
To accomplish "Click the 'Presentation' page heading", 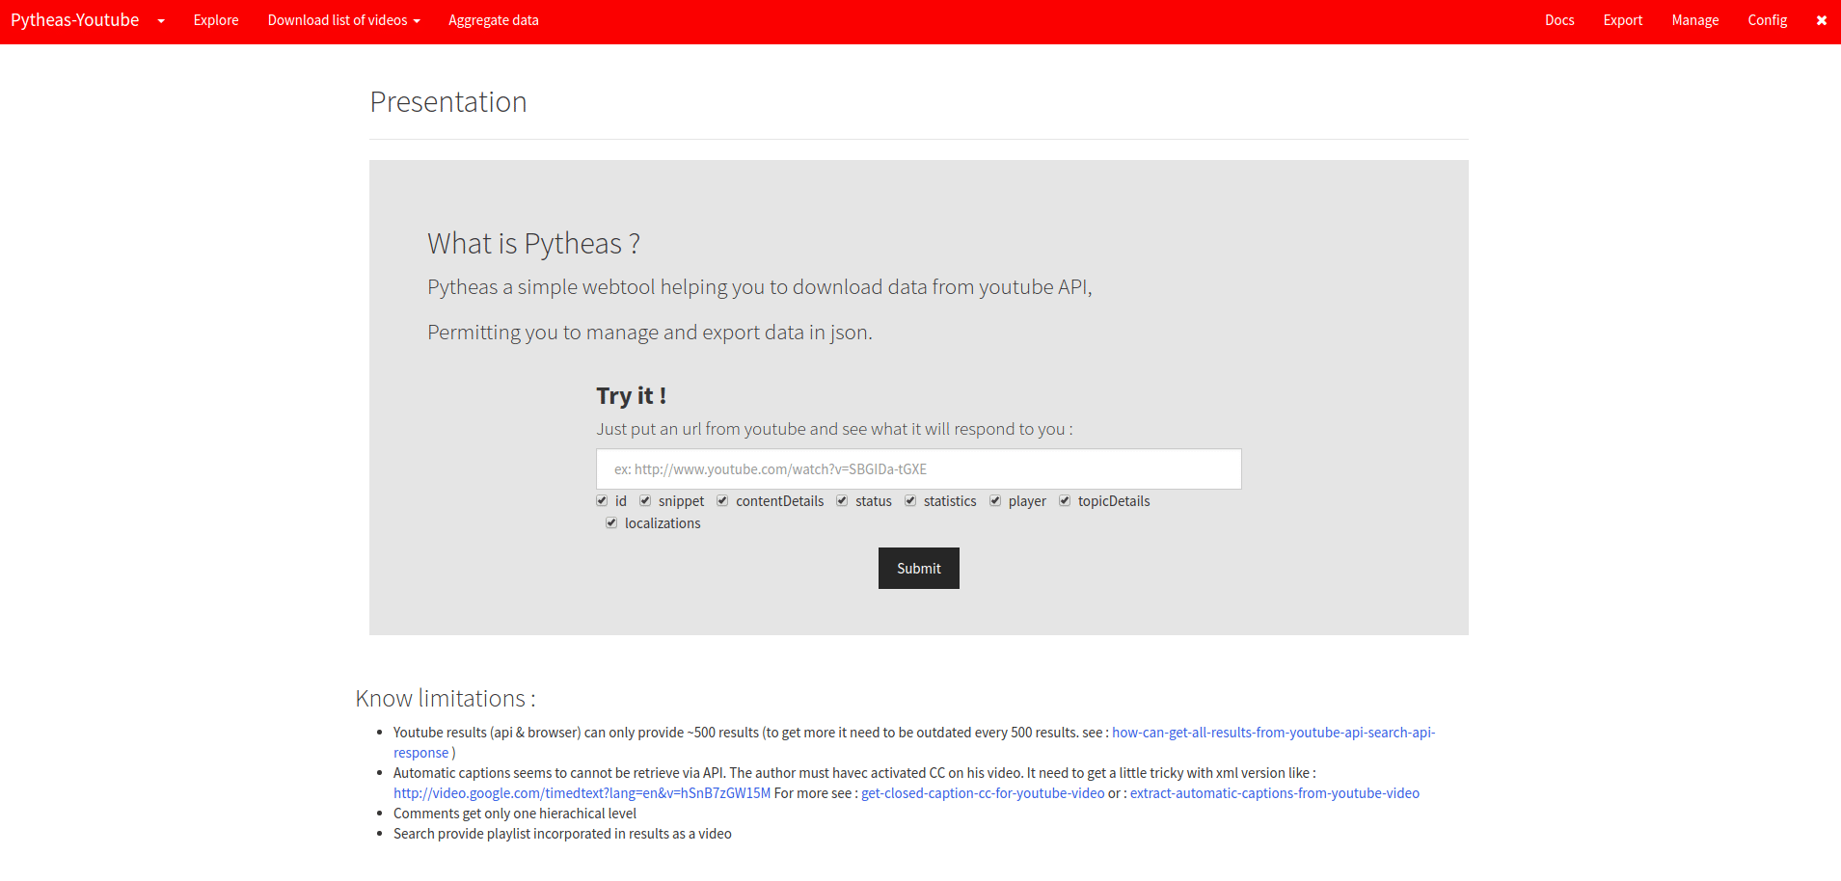I will 448,102.
